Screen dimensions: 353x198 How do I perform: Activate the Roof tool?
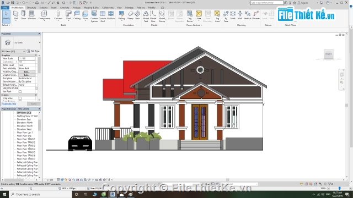click(68, 15)
